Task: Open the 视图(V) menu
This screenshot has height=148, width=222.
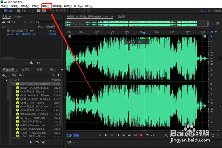Action: (x=68, y=6)
